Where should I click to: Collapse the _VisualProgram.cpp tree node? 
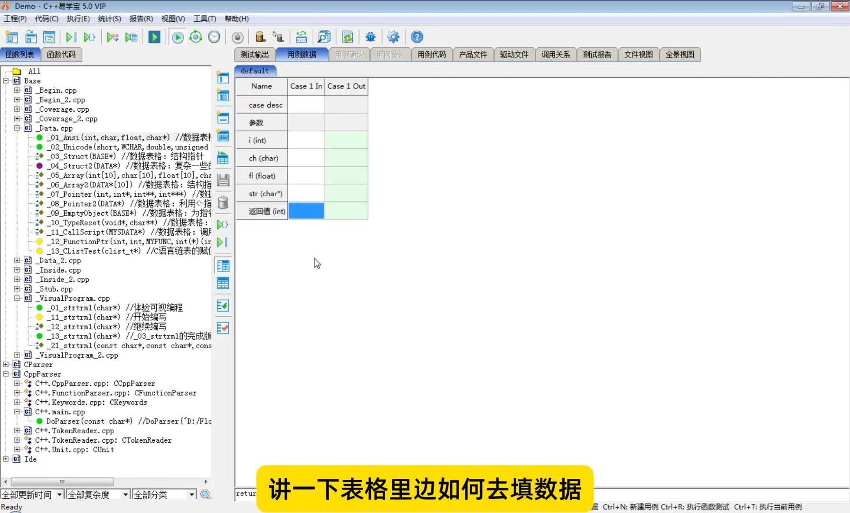point(17,298)
